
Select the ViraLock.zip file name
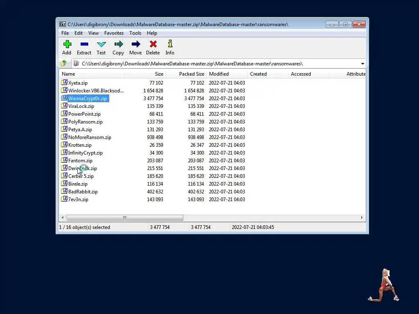pyautogui.click(x=81, y=106)
